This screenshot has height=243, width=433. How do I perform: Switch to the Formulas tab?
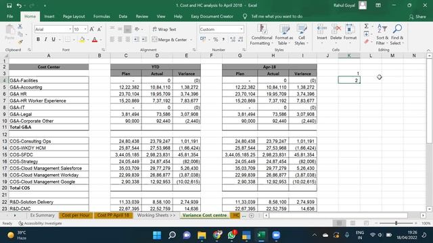(101, 16)
